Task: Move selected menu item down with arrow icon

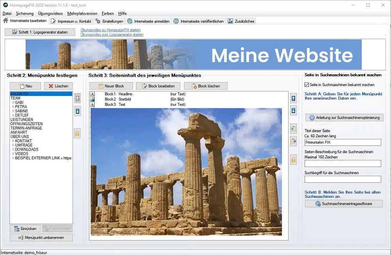Action: [x=77, y=111]
